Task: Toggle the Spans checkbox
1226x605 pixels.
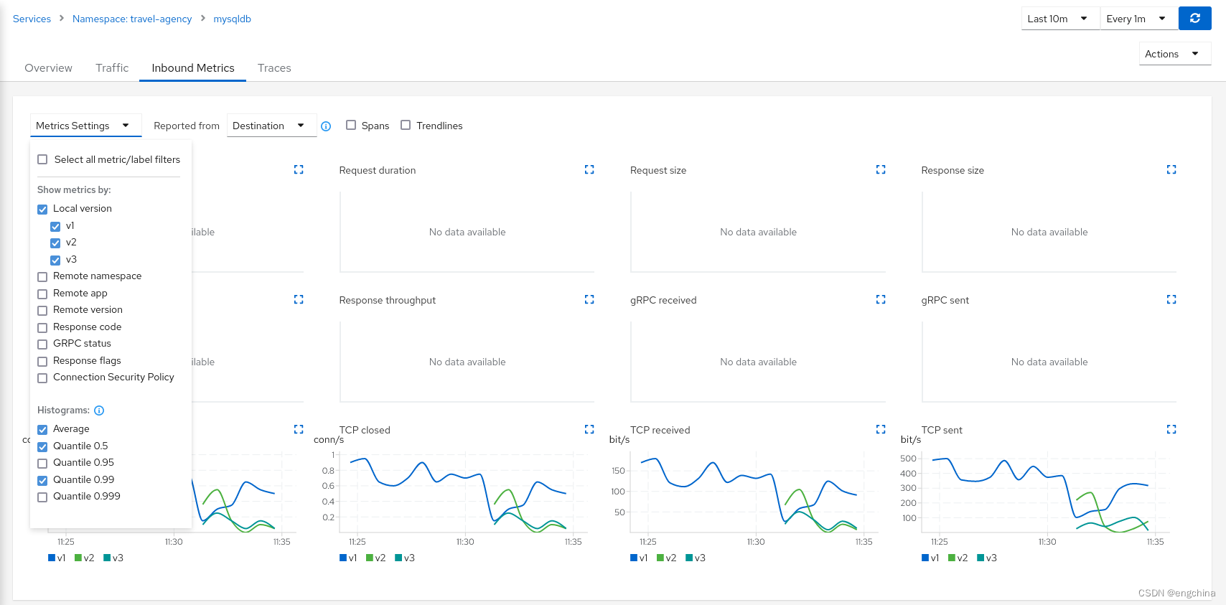Action: click(x=351, y=125)
